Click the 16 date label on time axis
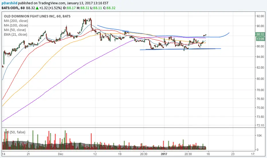 (208, 154)
